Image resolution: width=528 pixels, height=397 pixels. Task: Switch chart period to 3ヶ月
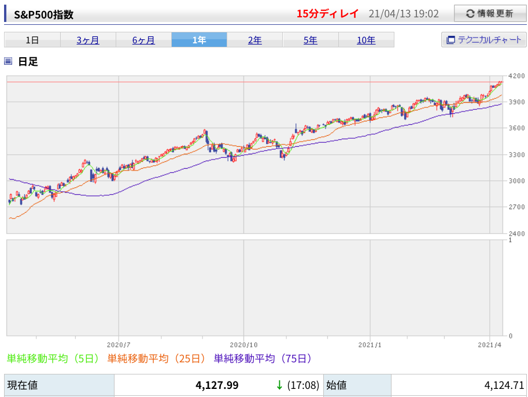[x=88, y=40]
